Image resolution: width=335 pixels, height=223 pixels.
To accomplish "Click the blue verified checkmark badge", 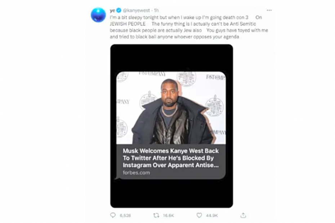I will 119,10.
